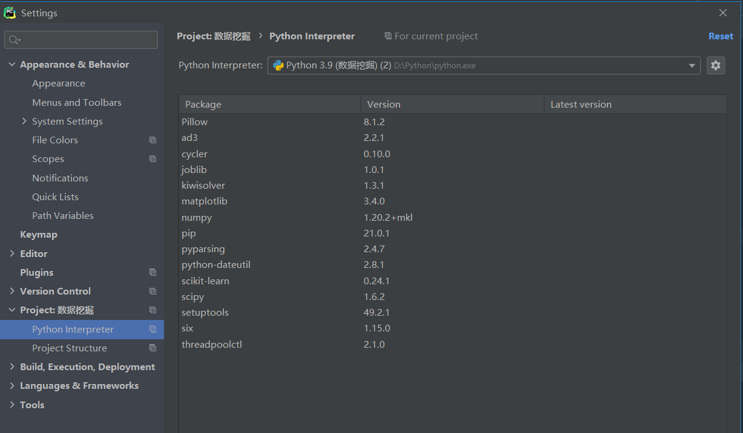Click project-level icon beside Project Structure
The width and height of the screenshot is (743, 433).
(x=152, y=348)
